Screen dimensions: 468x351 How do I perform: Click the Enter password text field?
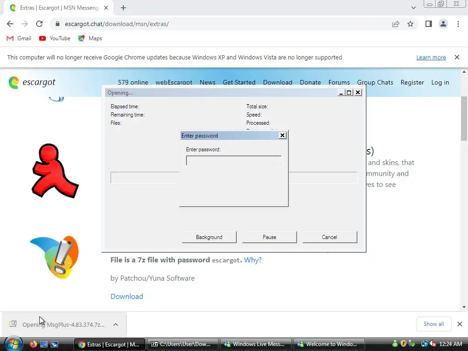[234, 160]
